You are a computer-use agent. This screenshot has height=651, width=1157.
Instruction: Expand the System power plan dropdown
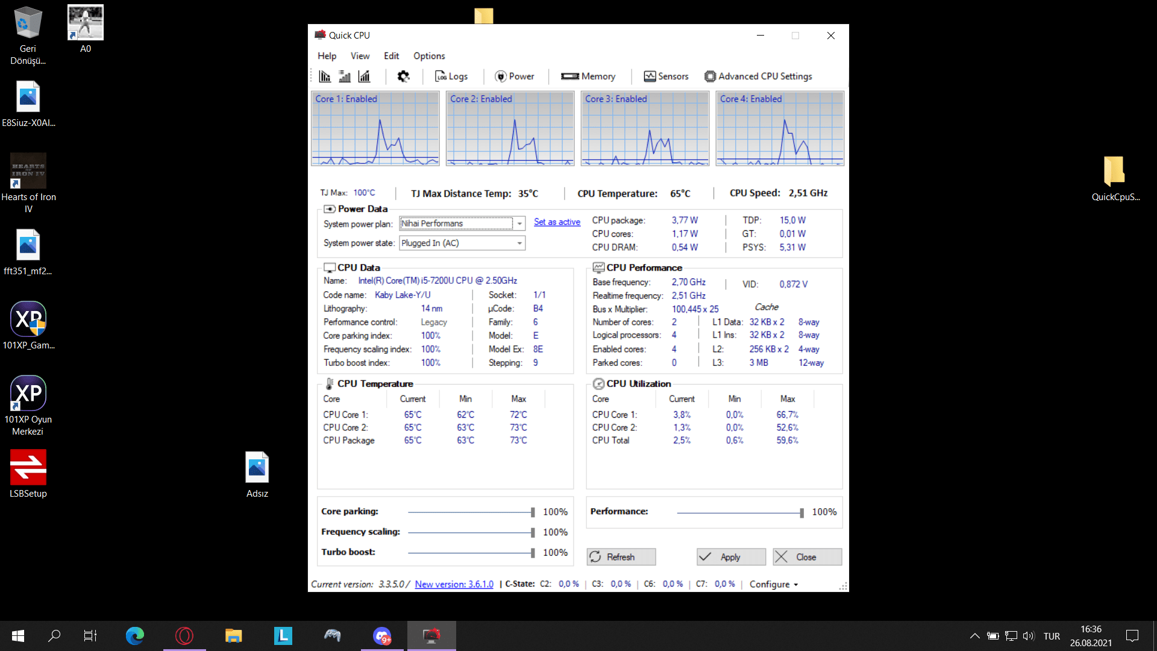click(x=519, y=224)
